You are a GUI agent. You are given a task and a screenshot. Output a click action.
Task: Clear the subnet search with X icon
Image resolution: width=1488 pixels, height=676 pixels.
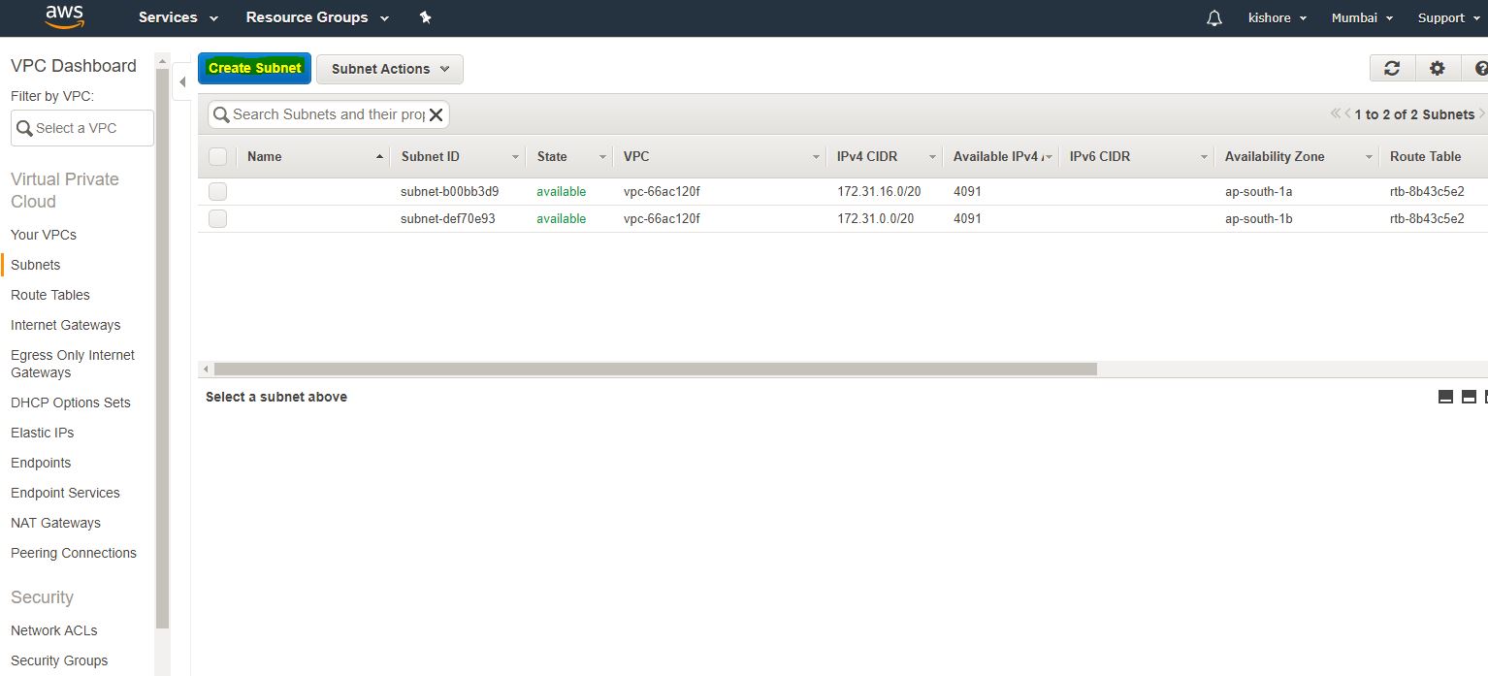click(436, 115)
